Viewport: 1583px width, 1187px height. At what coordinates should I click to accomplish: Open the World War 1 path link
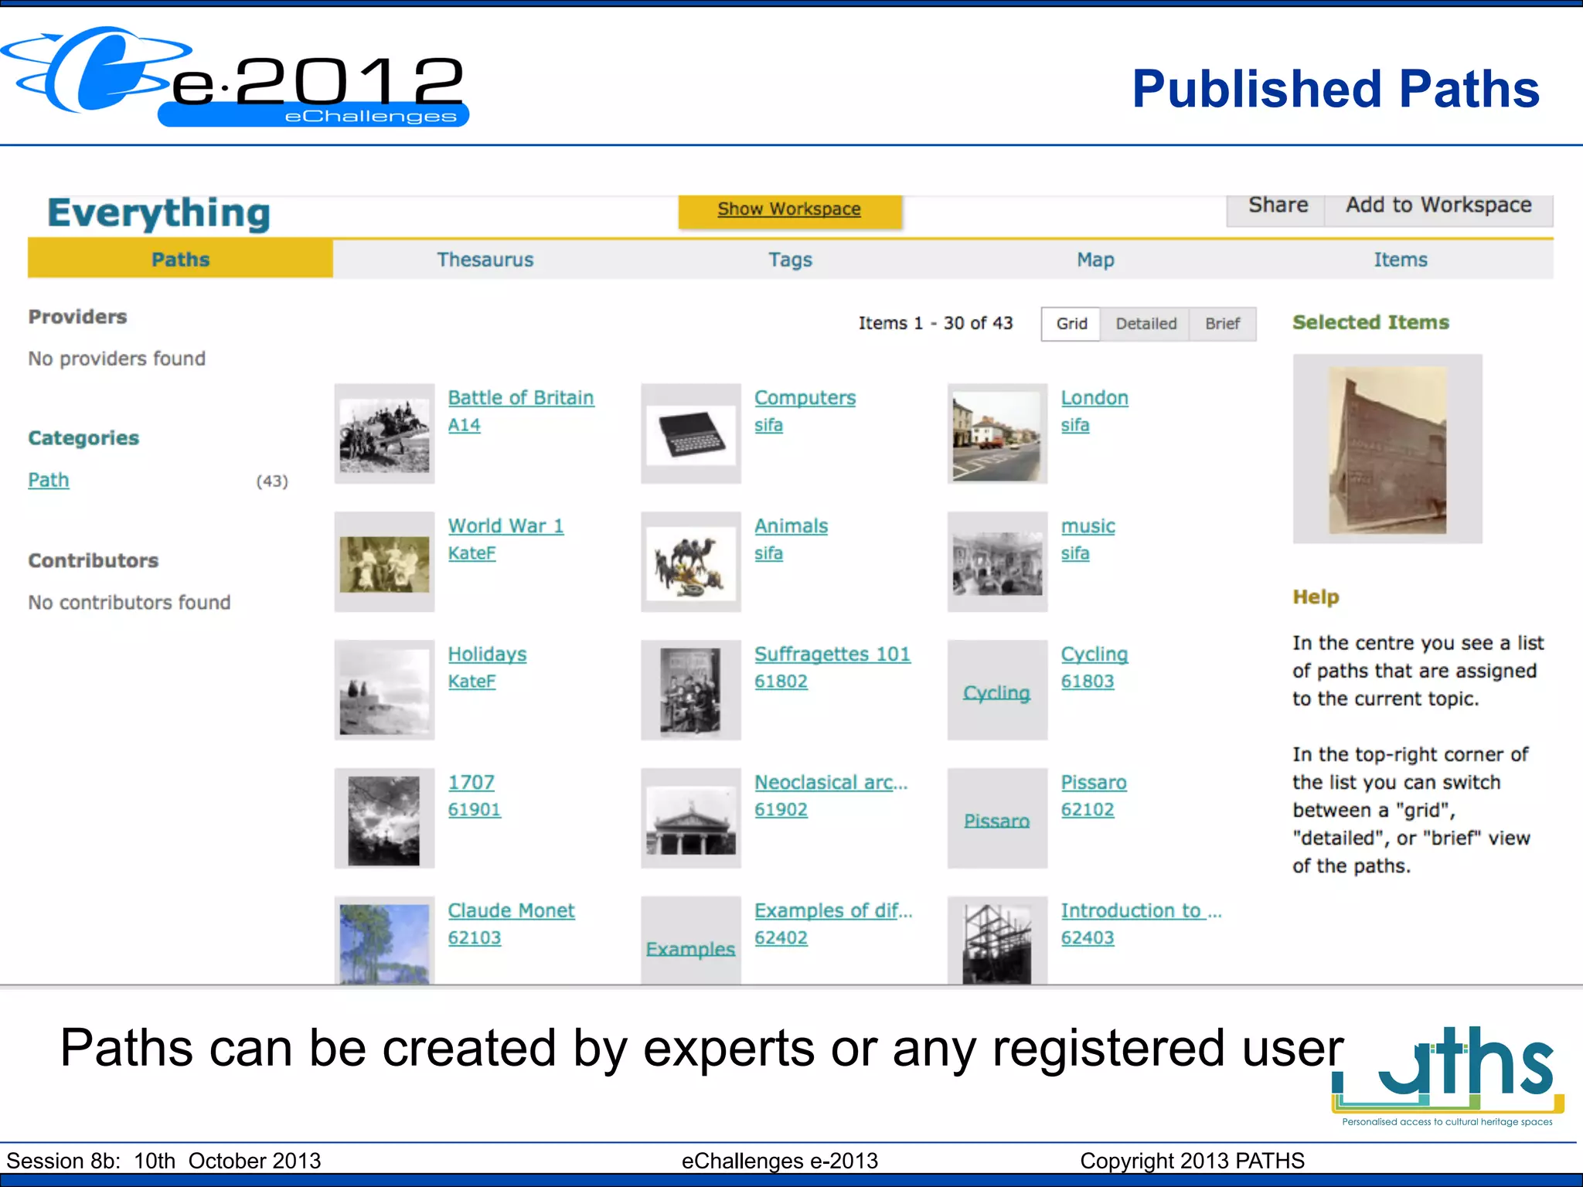pyautogui.click(x=506, y=526)
